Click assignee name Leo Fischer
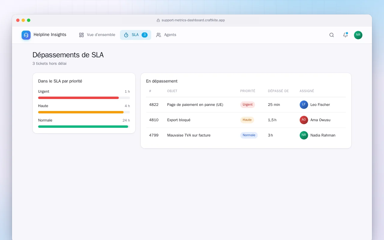 (x=320, y=105)
